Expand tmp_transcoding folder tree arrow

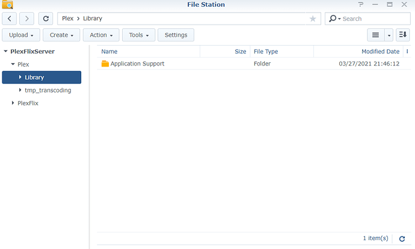[x=20, y=90]
